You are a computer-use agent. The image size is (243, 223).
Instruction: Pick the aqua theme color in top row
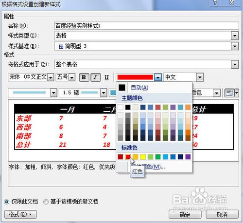tap(180, 107)
